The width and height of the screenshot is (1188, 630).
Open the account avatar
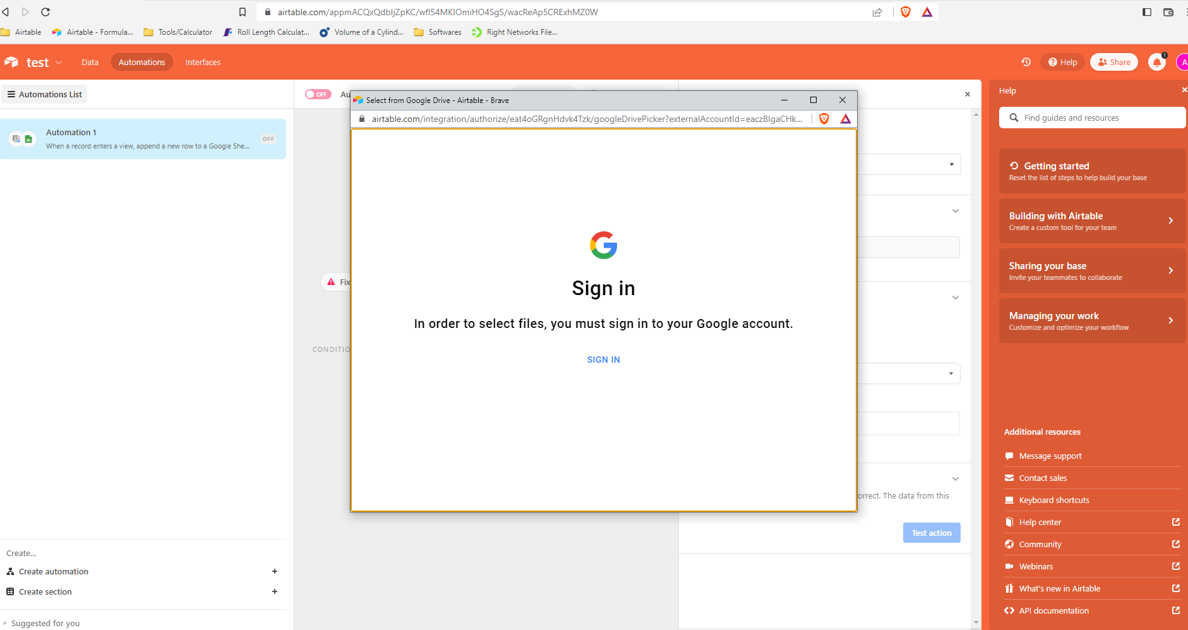coord(1182,62)
